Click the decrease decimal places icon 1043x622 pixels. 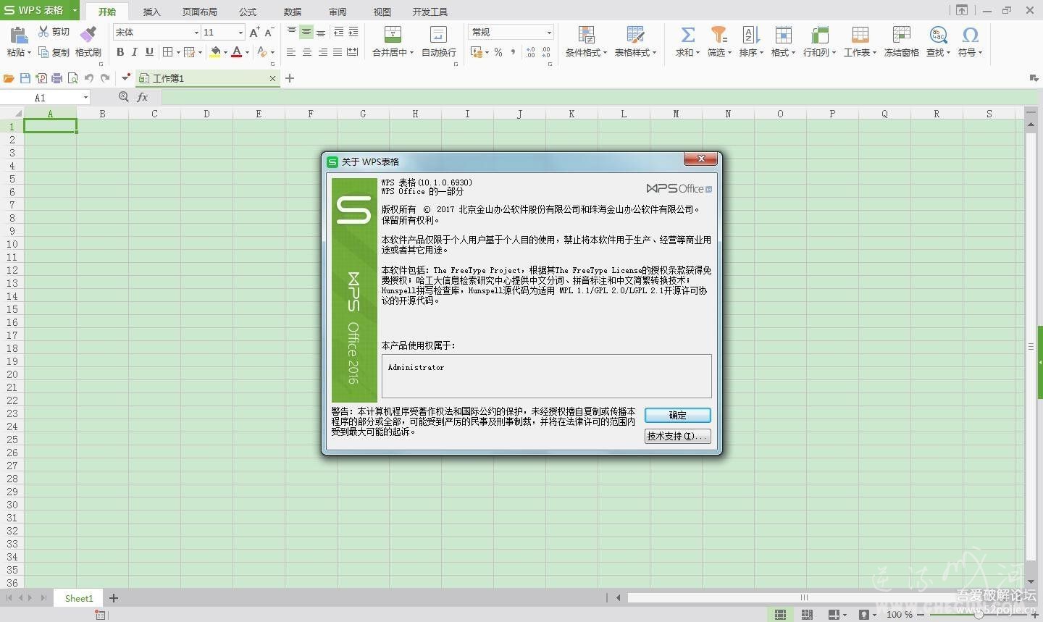(546, 52)
